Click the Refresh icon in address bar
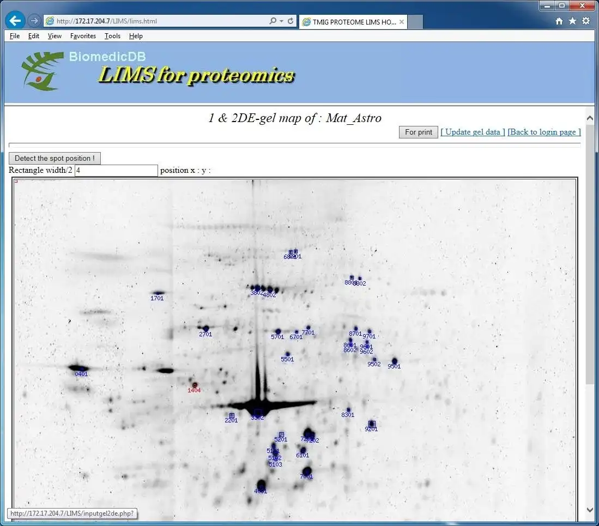 tap(291, 21)
